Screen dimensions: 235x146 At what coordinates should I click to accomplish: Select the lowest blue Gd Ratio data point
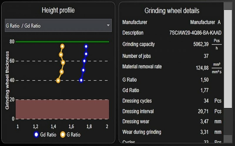point(81,80)
